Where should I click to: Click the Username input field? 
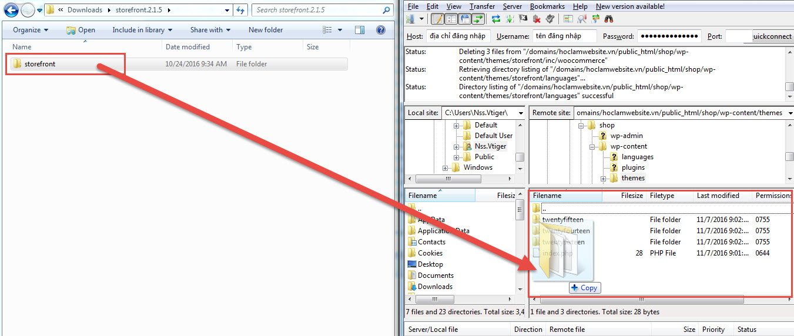pos(564,36)
